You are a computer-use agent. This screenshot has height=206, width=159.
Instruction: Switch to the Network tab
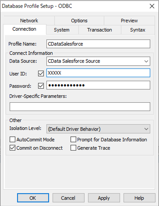pos(29,20)
